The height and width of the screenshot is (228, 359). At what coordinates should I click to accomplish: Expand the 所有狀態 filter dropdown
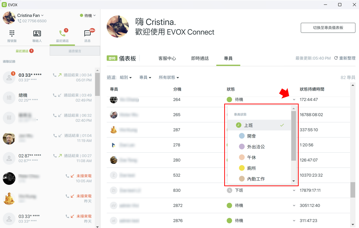169,77
